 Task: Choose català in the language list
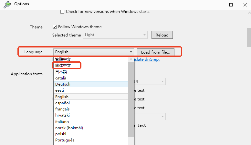point(91,78)
